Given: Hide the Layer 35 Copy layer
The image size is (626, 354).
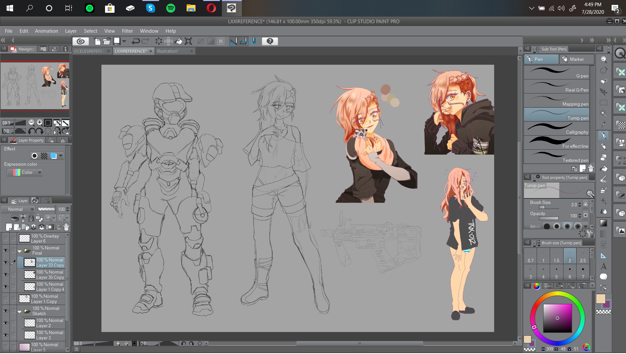Looking at the screenshot, I should coord(6,275).
